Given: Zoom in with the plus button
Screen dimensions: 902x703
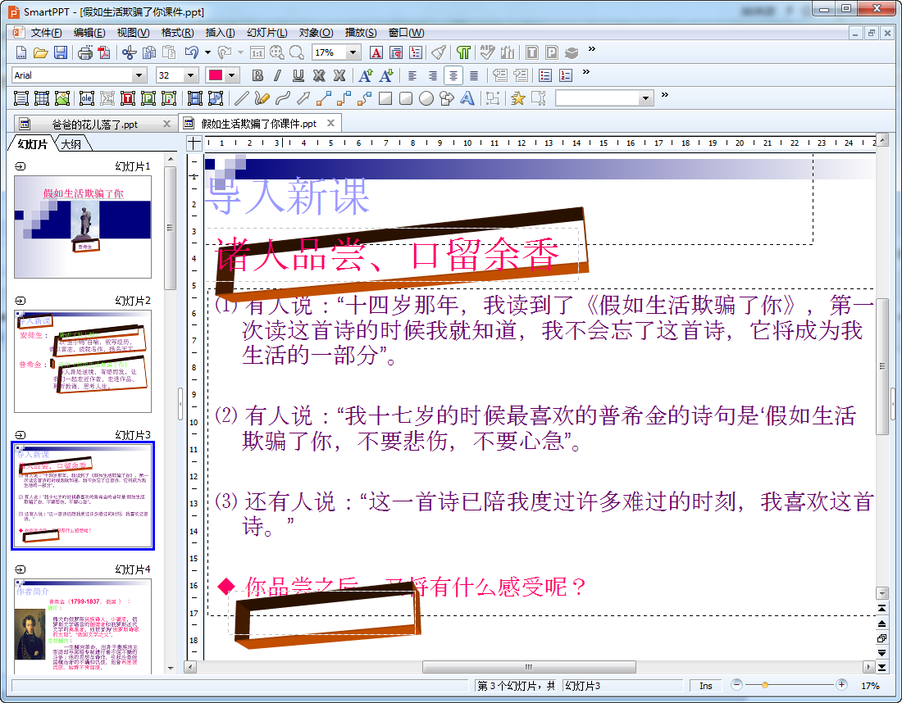Looking at the screenshot, I should coord(841,685).
